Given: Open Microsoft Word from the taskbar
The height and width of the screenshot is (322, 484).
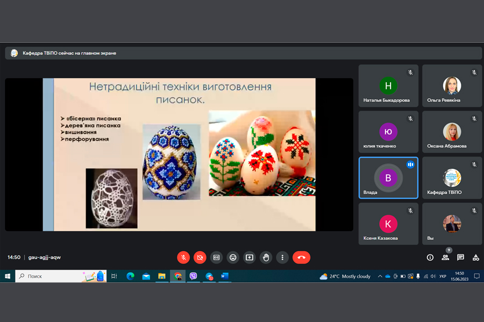Looking at the screenshot, I should click(x=225, y=276).
